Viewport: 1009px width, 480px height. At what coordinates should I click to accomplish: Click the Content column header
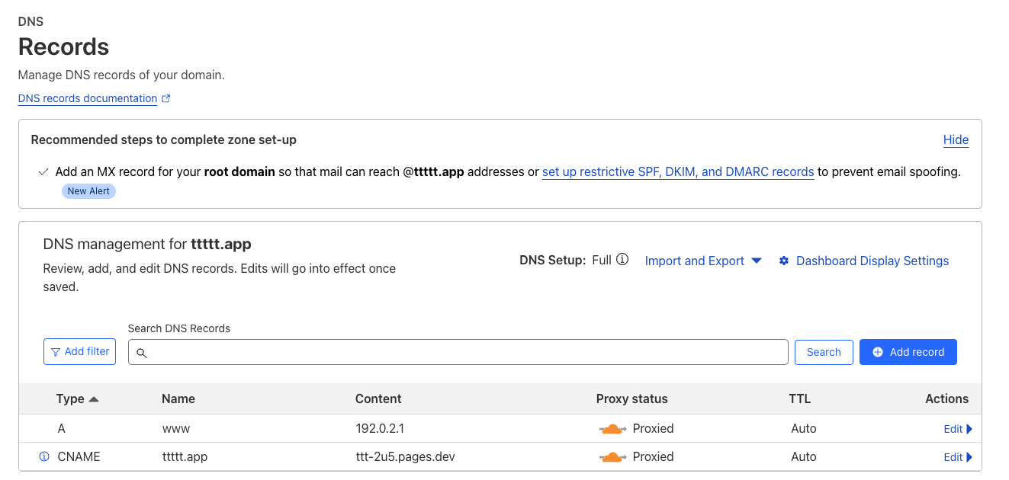tap(378, 398)
